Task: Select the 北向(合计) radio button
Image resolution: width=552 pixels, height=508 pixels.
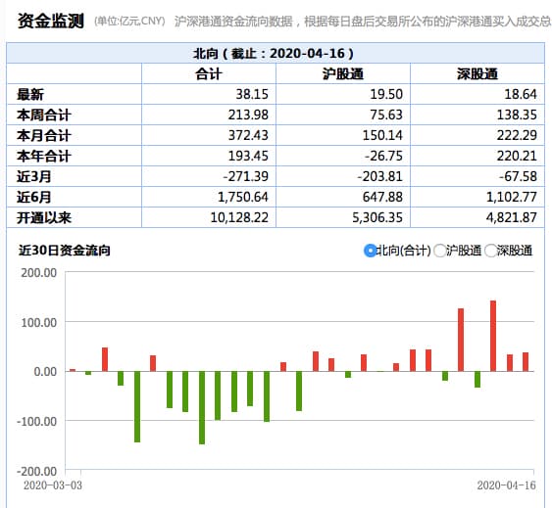Action: (370, 251)
